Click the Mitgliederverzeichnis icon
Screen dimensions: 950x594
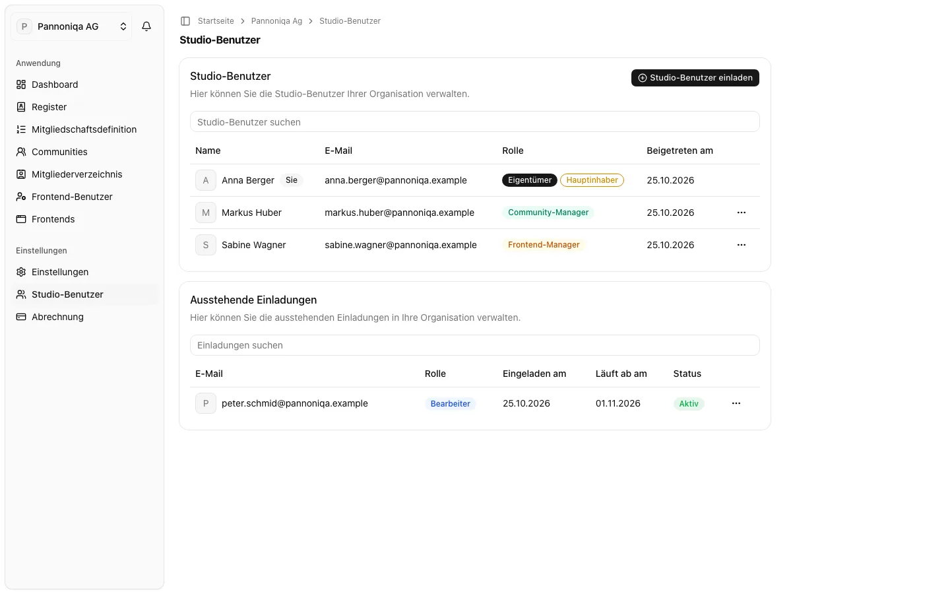tap(21, 174)
